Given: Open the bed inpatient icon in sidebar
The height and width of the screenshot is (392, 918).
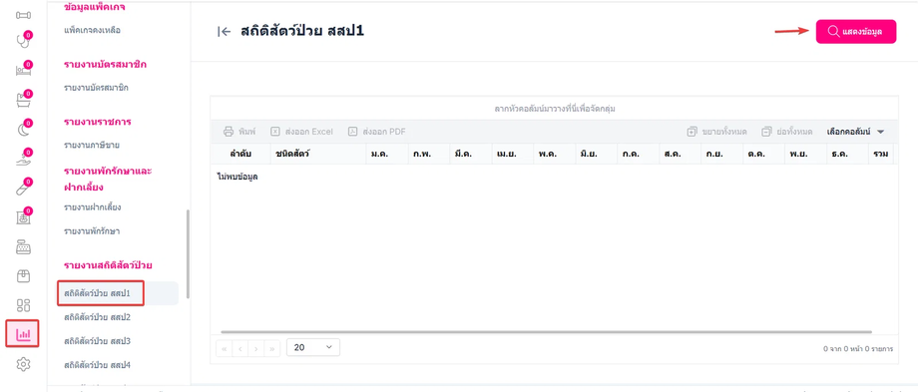Looking at the screenshot, I should click(x=23, y=71).
